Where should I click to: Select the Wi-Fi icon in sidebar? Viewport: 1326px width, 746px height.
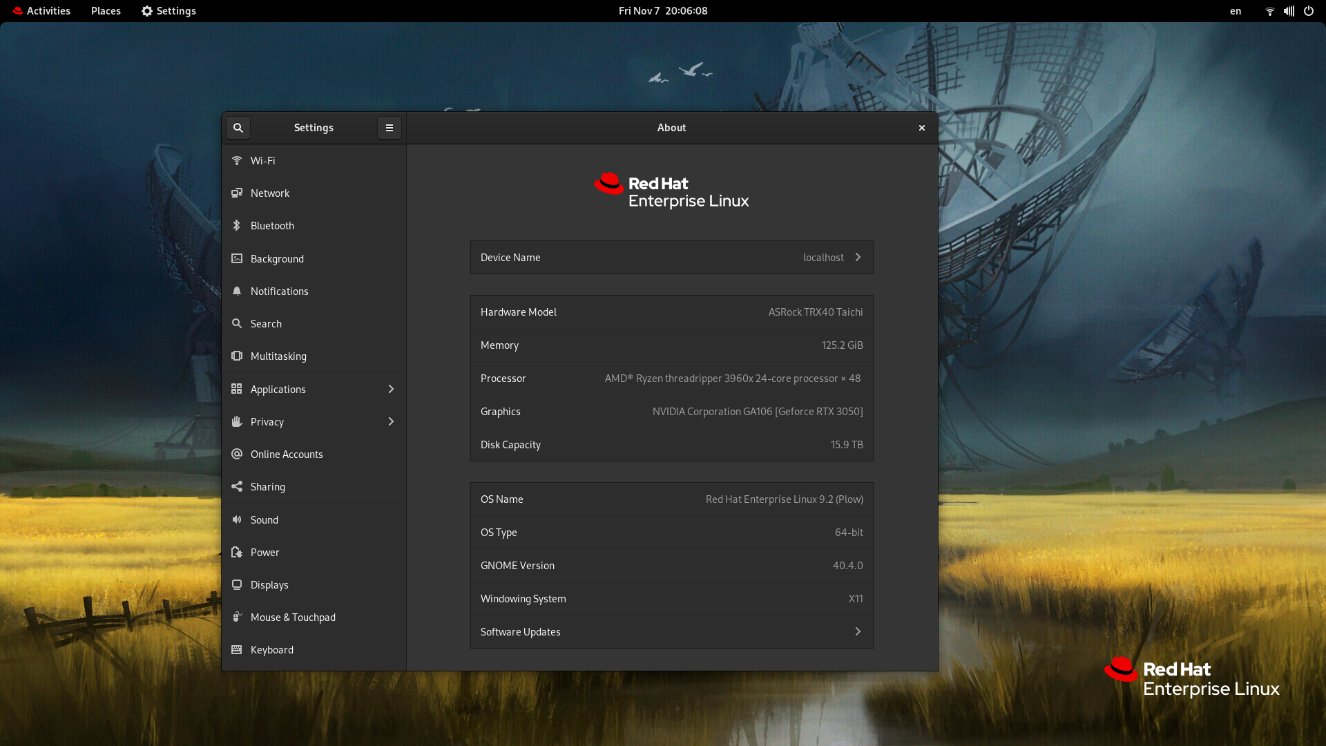(x=237, y=160)
